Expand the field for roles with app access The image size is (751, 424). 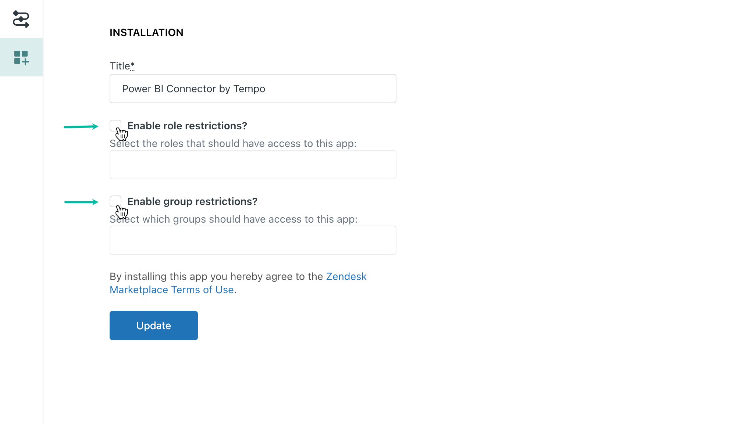click(253, 164)
